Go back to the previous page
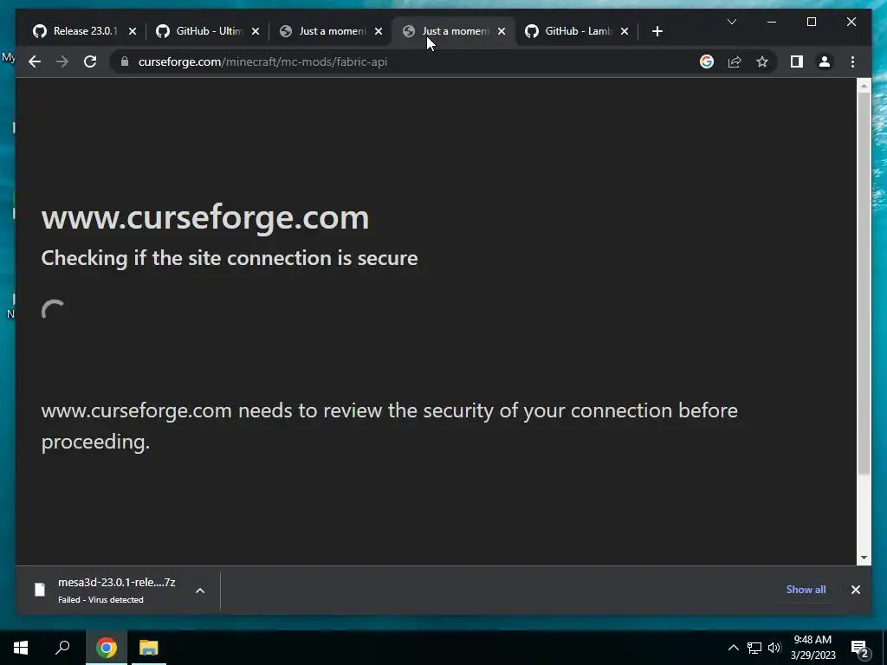The image size is (887, 665). click(35, 61)
